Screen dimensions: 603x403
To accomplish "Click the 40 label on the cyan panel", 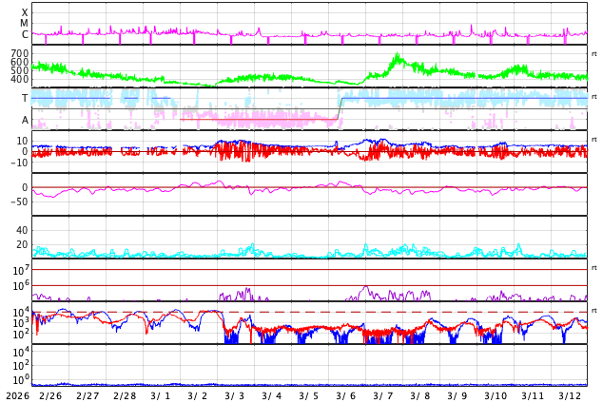I will (21, 230).
